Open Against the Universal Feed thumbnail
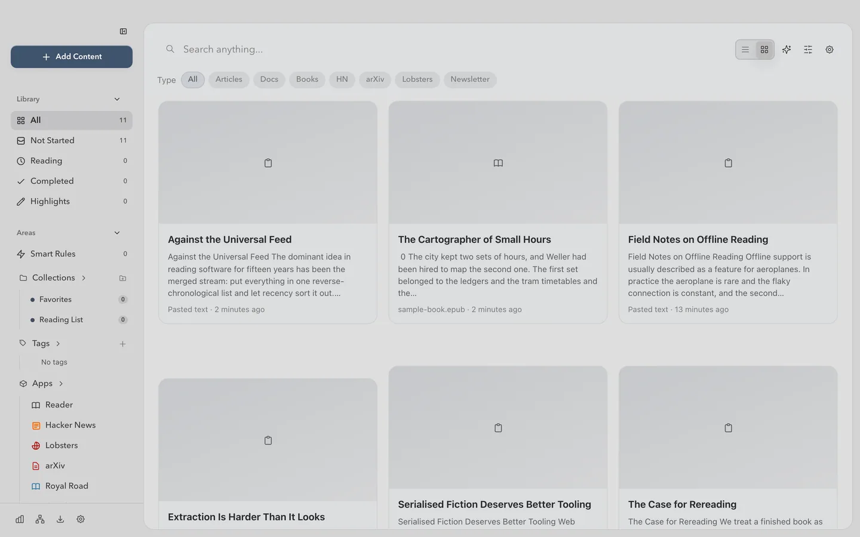 [268, 162]
